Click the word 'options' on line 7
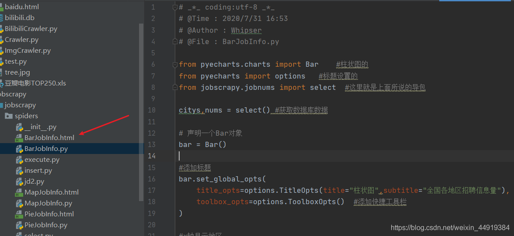 coord(290,76)
